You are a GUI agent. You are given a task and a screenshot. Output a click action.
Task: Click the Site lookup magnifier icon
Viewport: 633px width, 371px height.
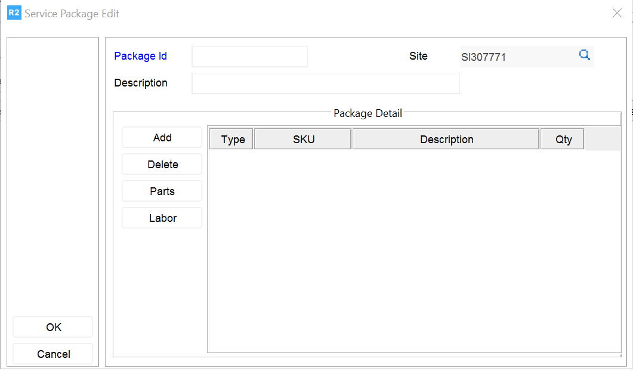coord(585,55)
